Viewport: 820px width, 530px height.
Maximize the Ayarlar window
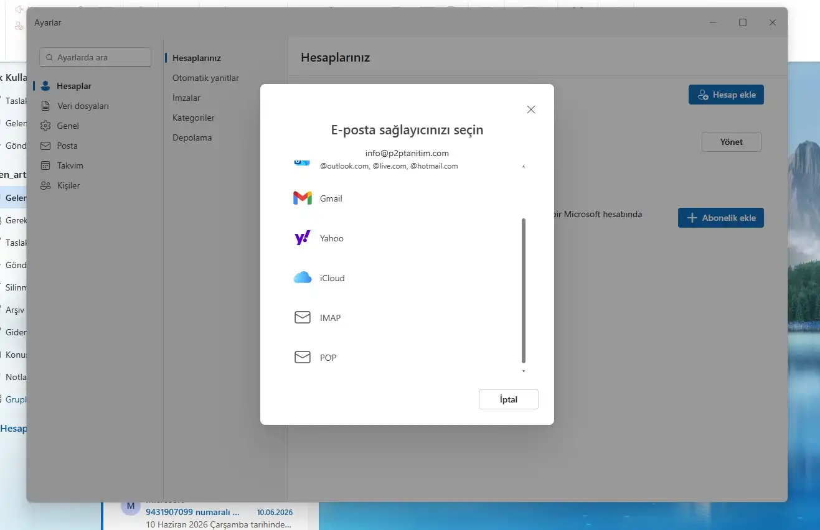pos(743,22)
